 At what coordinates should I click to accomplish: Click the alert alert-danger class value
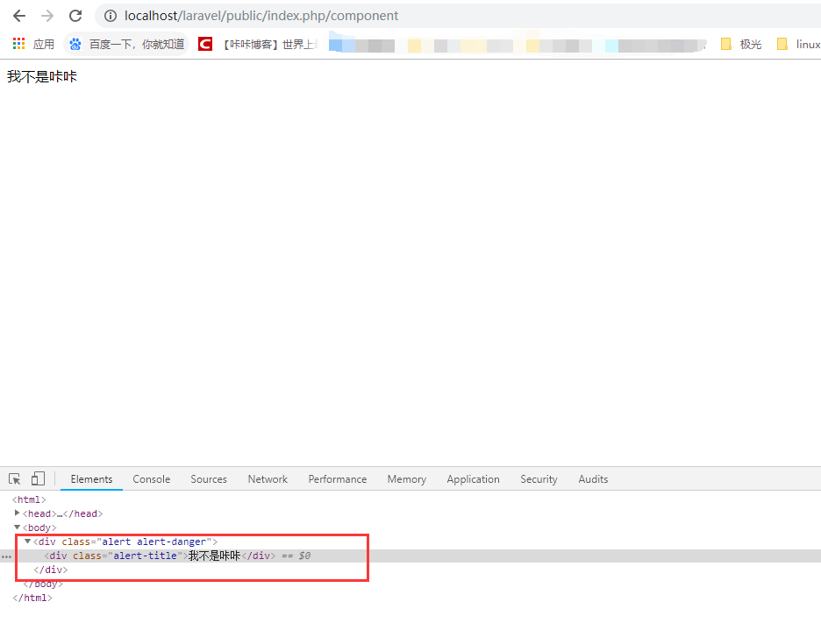(154, 542)
